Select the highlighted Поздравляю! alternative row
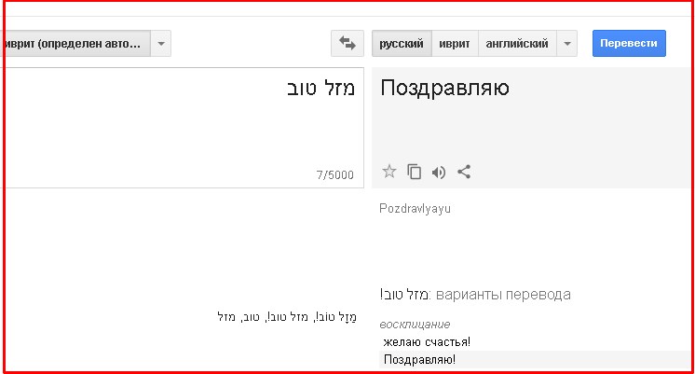The width and height of the screenshot is (695, 374). (x=420, y=360)
